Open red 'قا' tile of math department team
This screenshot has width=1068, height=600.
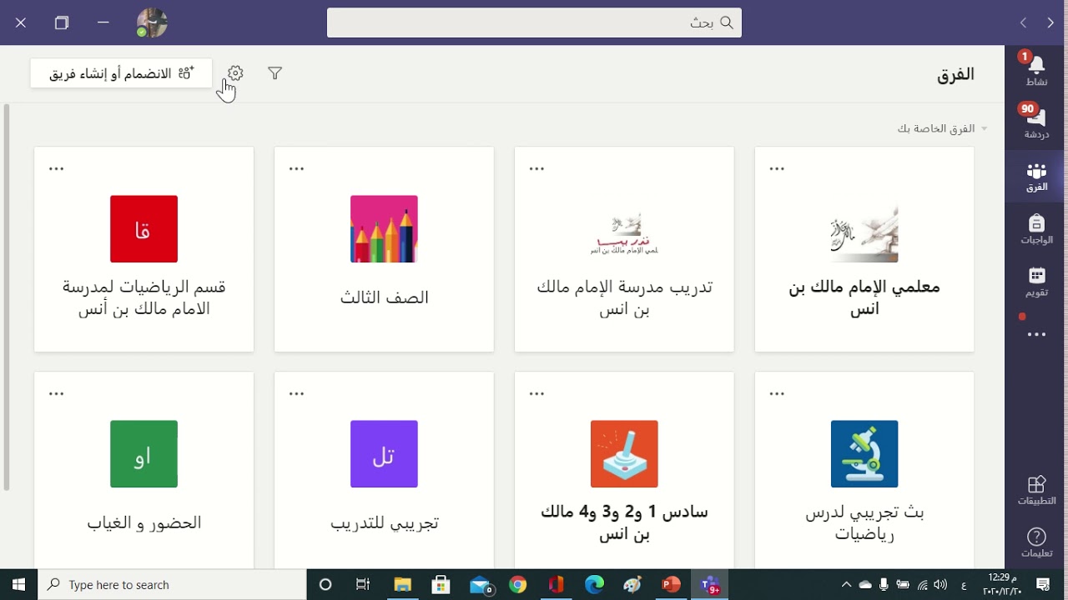click(144, 229)
